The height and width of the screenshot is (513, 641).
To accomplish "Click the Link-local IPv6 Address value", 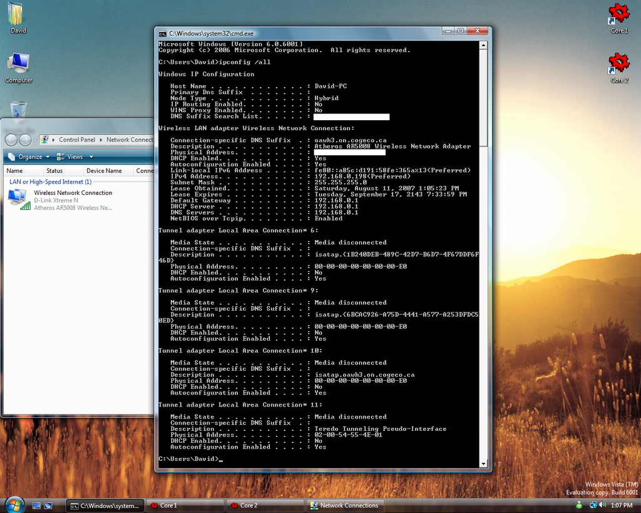I will [x=392, y=170].
